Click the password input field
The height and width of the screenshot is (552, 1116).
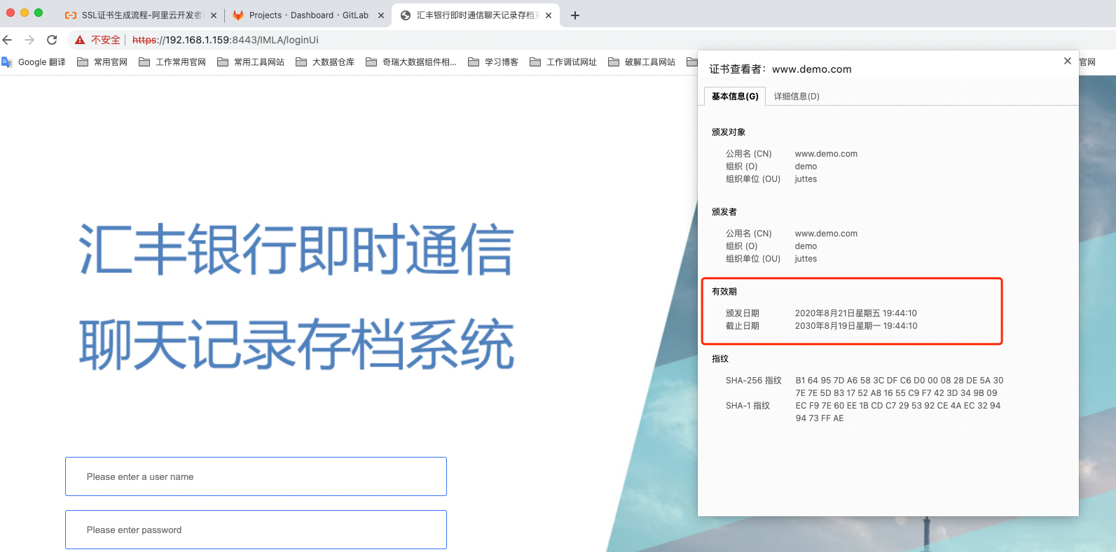coord(256,530)
